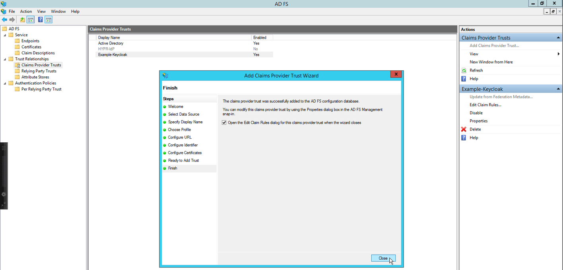563x270 pixels.
Task: Open the Action menu
Action: [26, 12]
